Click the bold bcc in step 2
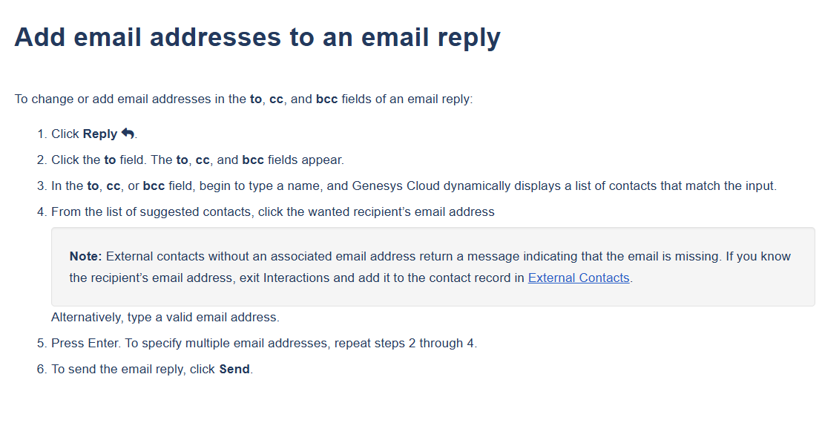Image resolution: width=822 pixels, height=423 pixels. click(x=253, y=160)
